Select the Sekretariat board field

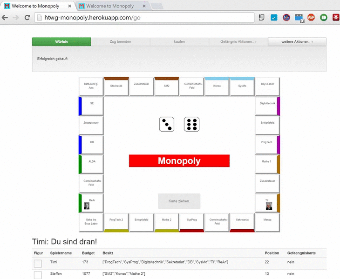click(242, 223)
